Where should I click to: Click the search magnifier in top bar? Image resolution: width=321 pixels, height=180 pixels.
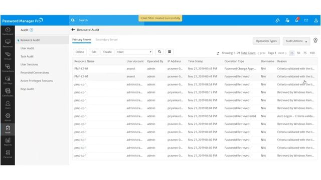pyautogui.click(x=73, y=20)
